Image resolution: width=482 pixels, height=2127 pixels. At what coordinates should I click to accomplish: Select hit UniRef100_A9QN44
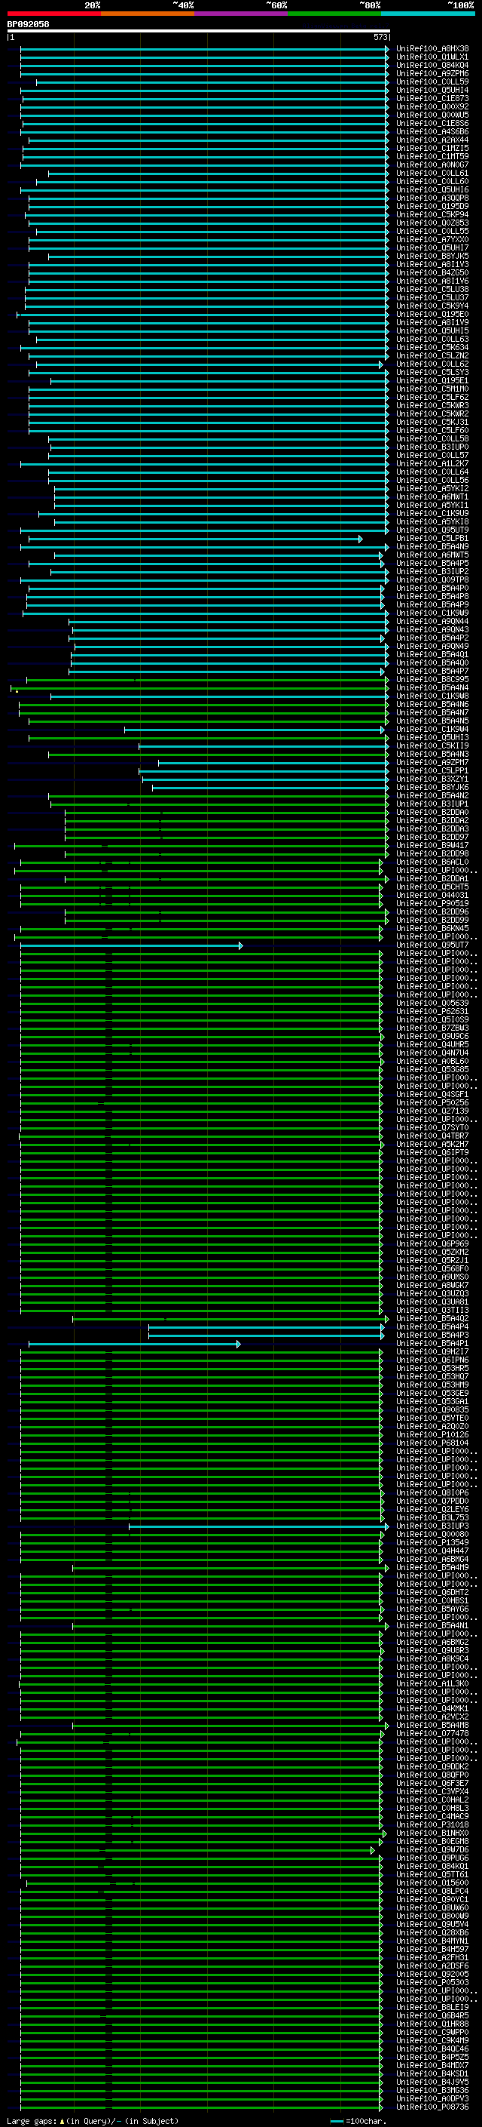coord(432,621)
